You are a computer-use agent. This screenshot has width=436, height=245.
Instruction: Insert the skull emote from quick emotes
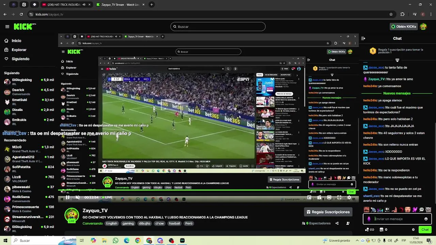coord(422,210)
